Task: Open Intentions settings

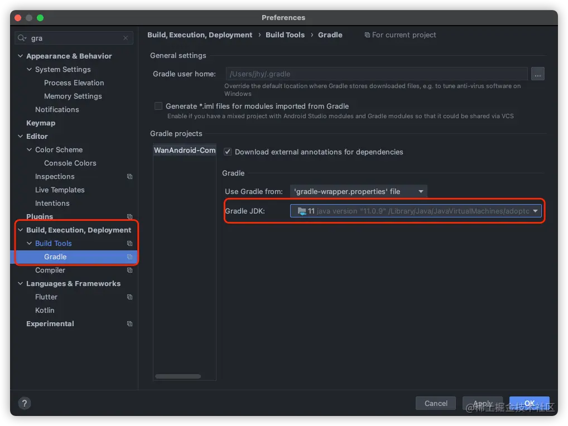Action: coord(52,203)
